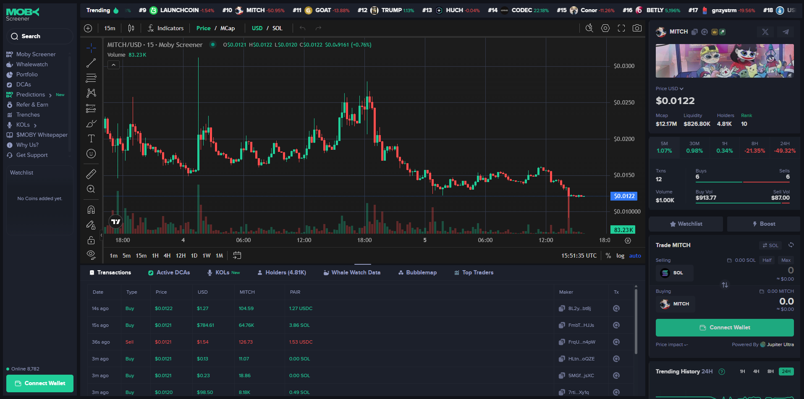Select the text annotation tool
The height and width of the screenshot is (399, 804).
click(91, 138)
